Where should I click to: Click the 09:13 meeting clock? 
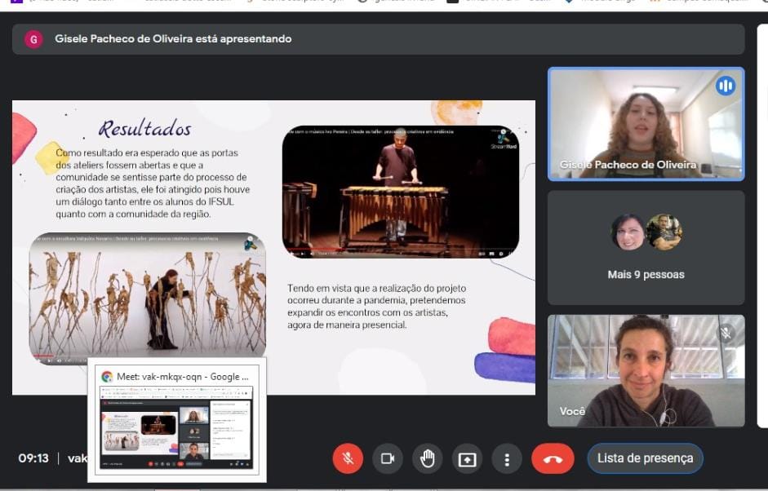[33, 458]
